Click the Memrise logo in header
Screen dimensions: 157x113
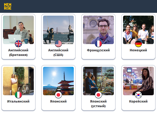[x=8, y=6]
